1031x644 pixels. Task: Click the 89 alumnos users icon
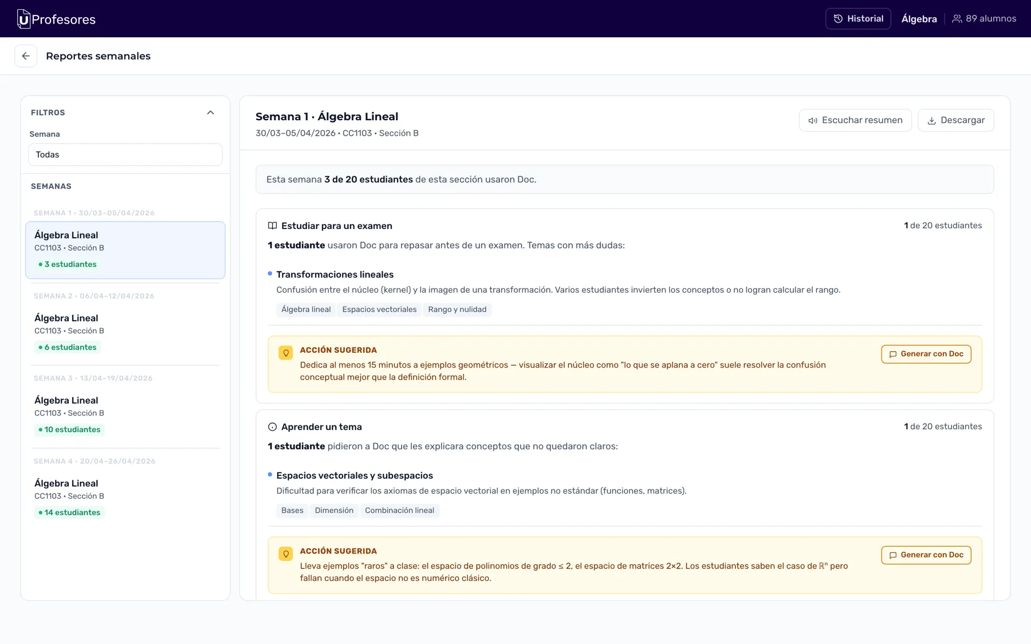[x=957, y=19]
